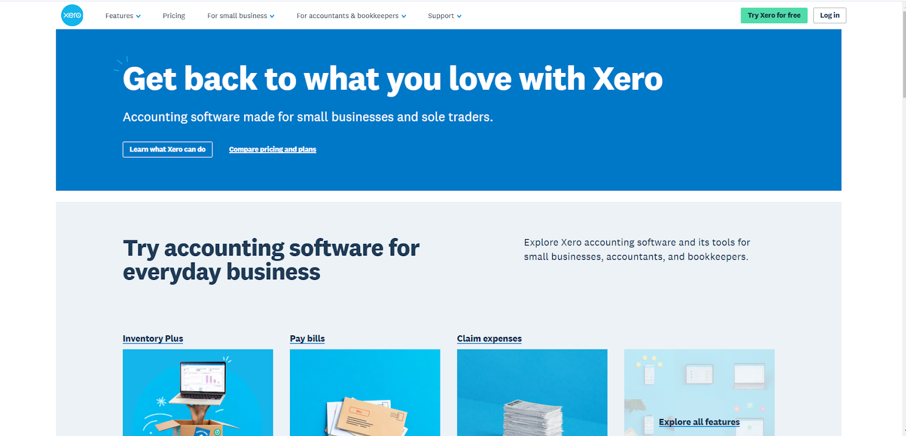Viewport: 906px width, 436px height.
Task: Open the Inventory Plus link
Action: (153, 338)
